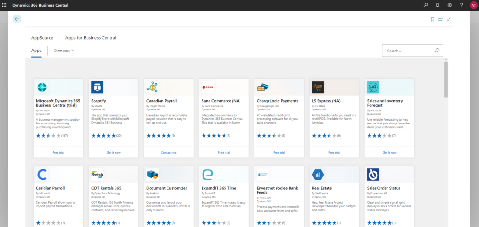479x227 pixels.
Task: Click the Scaptify five-star rating
Action: click(x=103, y=135)
